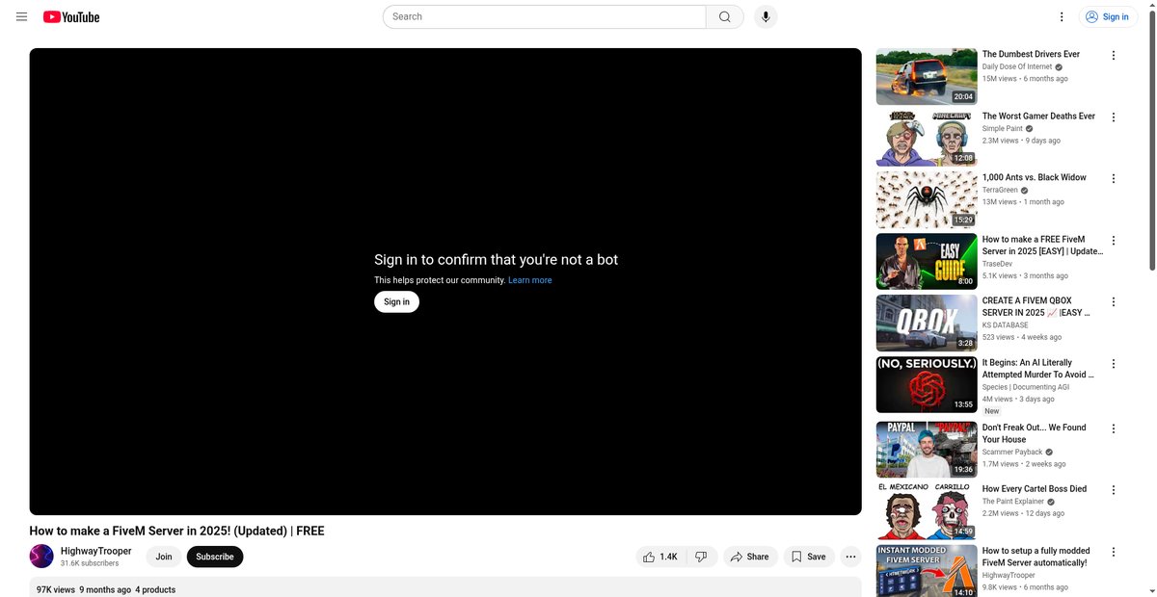Viewport: 1157px width, 597px height.
Task: Open more actions menu below the video
Action: coord(850,557)
